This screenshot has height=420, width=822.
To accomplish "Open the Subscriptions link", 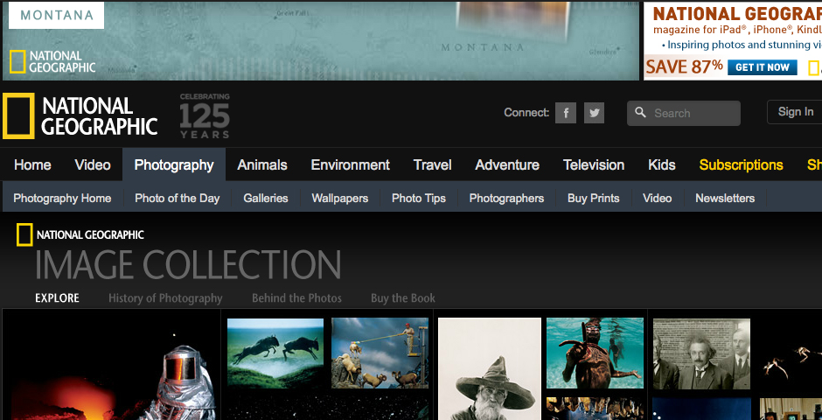I will 741,164.
